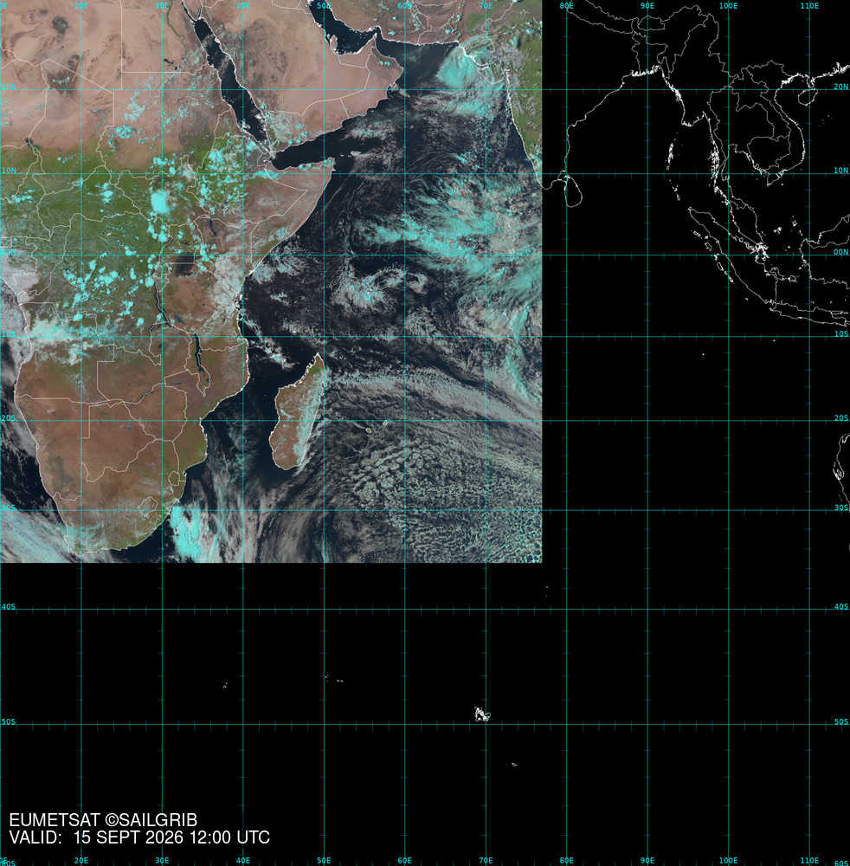Image resolution: width=850 pixels, height=866 pixels.
Task: Click the 40S latitude label on right edge
Action: point(840,607)
